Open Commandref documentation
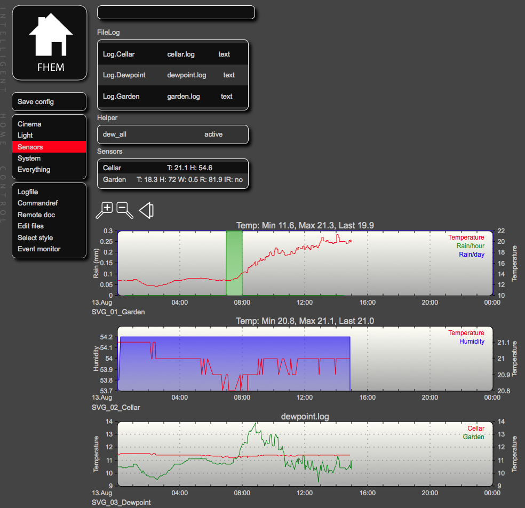 pyautogui.click(x=38, y=203)
